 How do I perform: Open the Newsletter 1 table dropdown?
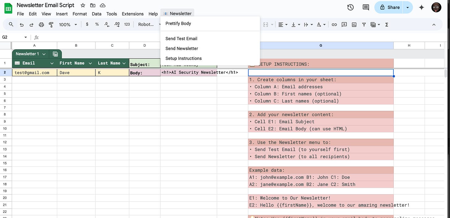pos(44,54)
